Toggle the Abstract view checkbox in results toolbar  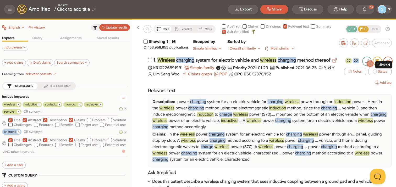point(224,26)
